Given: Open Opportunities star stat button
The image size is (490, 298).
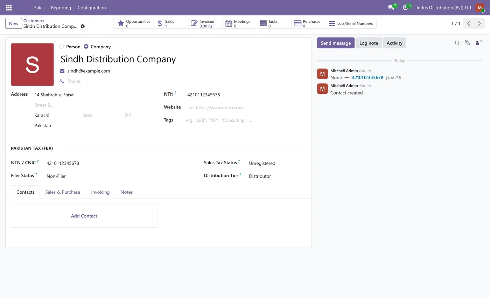Looking at the screenshot, I should 134,23.
